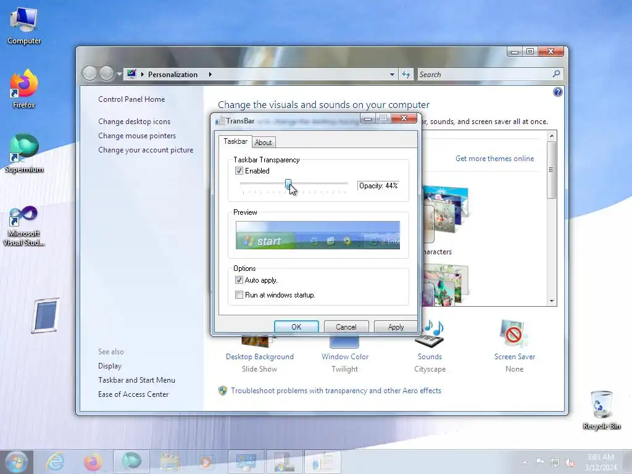Switch to Personalization window on the taskbar
The image size is (632, 474).
click(x=246, y=462)
